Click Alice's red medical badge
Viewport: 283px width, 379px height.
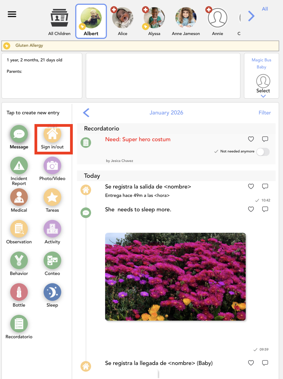(x=114, y=10)
